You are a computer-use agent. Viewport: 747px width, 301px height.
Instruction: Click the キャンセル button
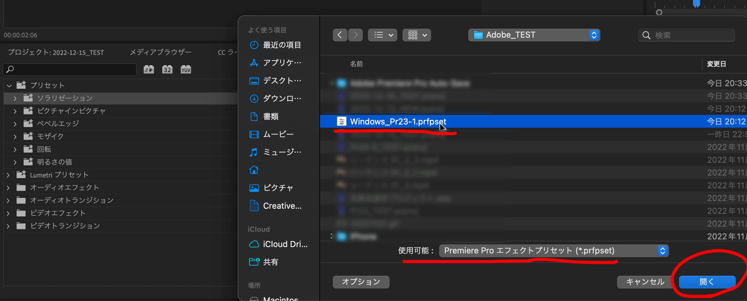coord(645,282)
